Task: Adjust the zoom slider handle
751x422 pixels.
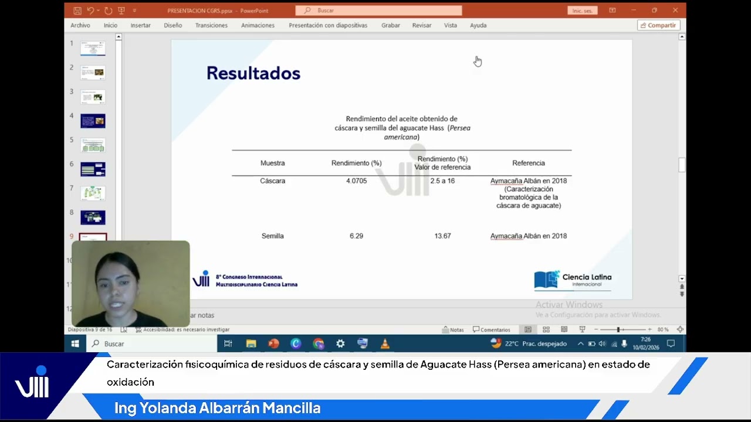Action: [618, 329]
